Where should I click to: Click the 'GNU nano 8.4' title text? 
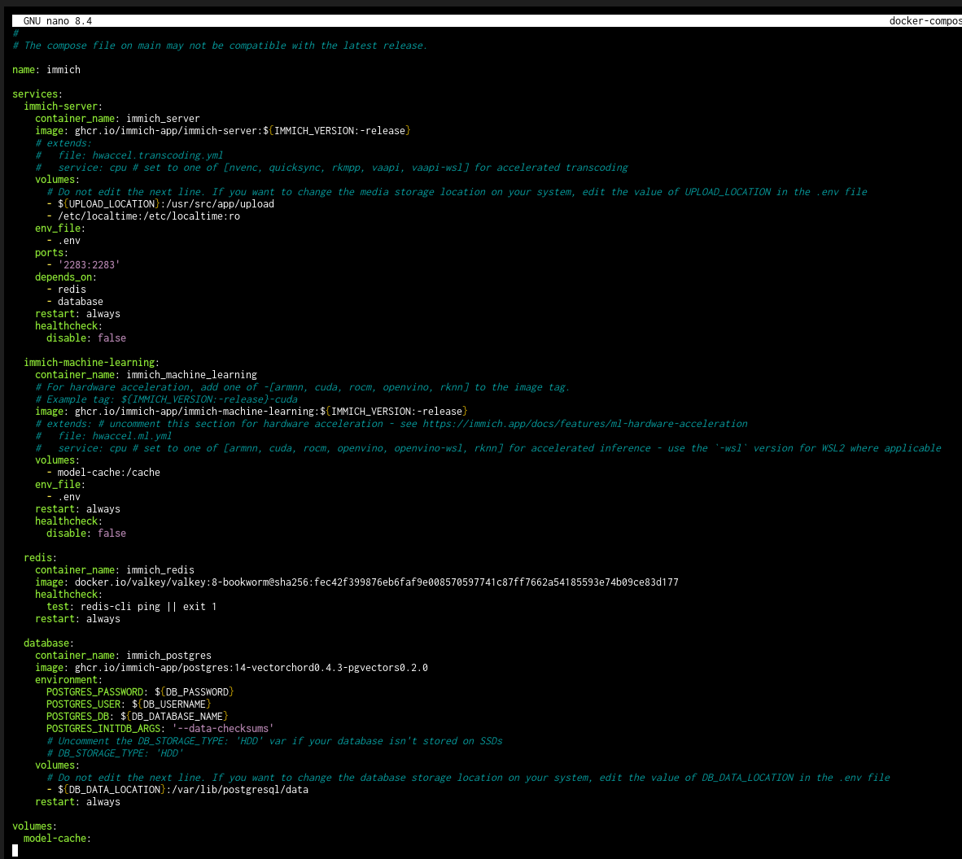pos(58,21)
